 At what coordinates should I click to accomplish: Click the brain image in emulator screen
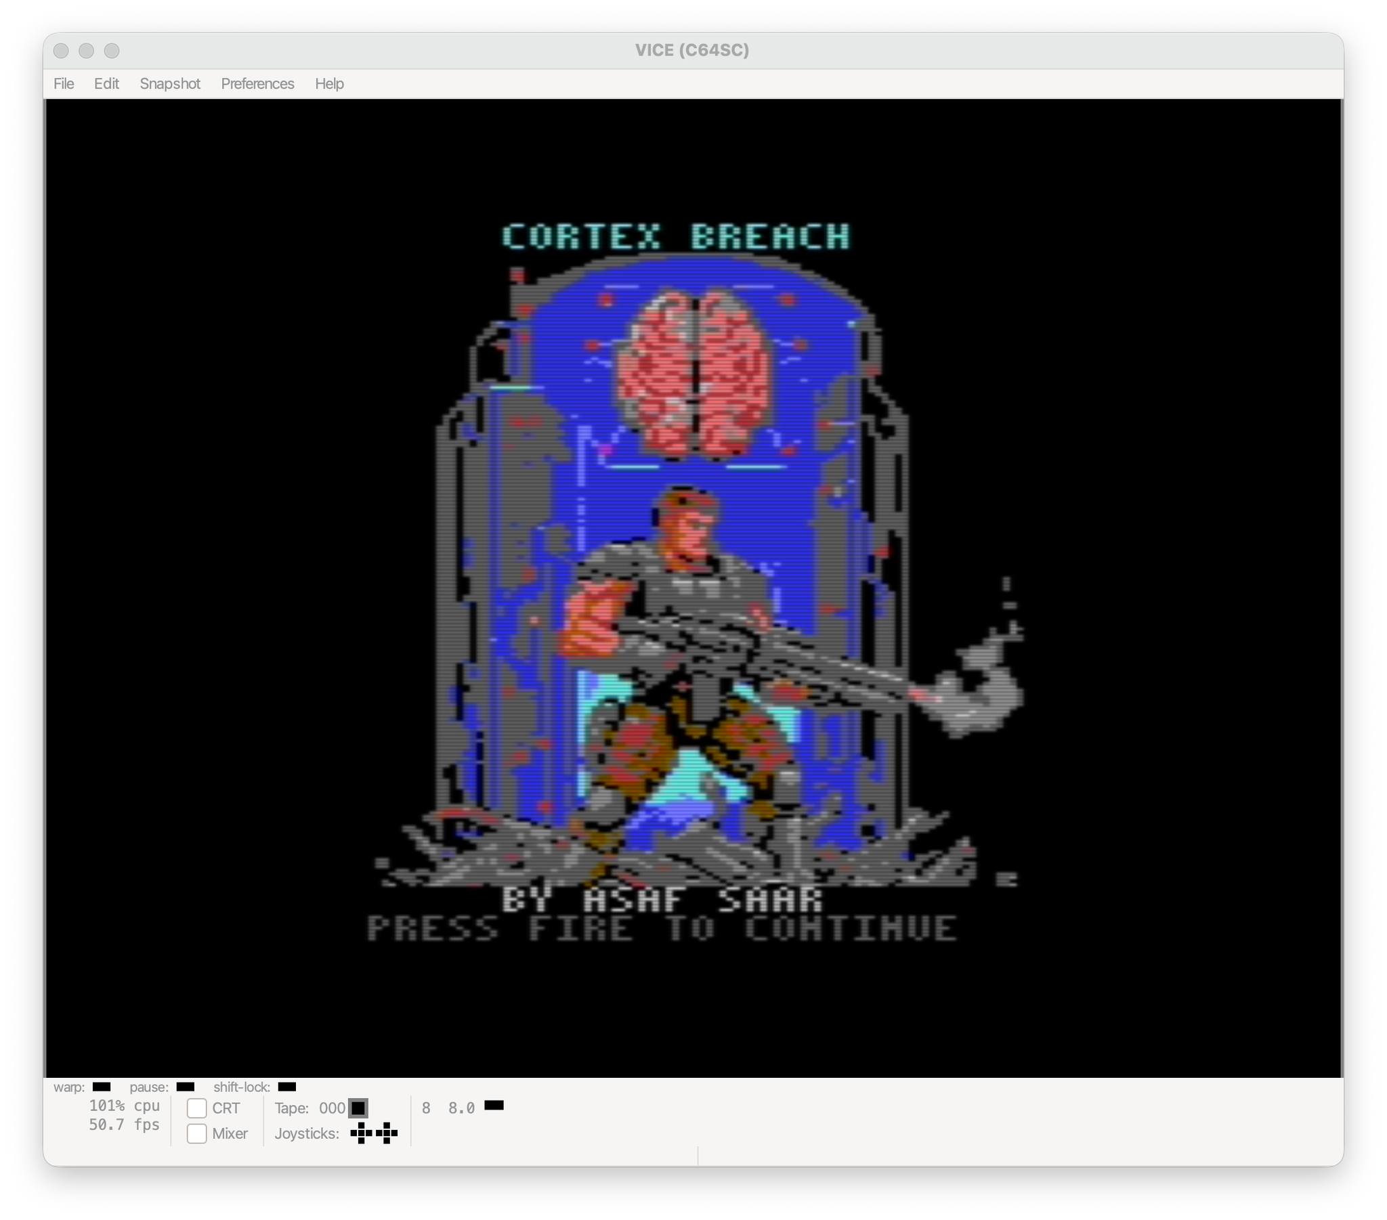click(693, 373)
